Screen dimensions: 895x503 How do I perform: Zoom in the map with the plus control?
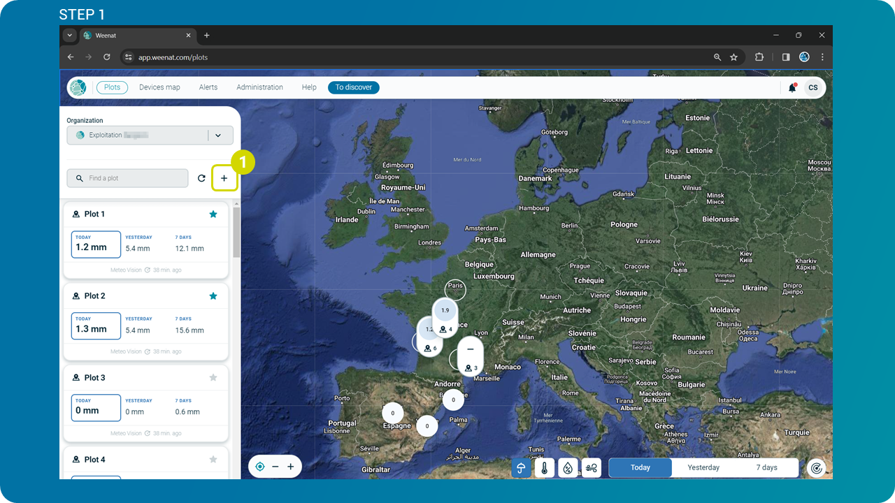(290, 467)
